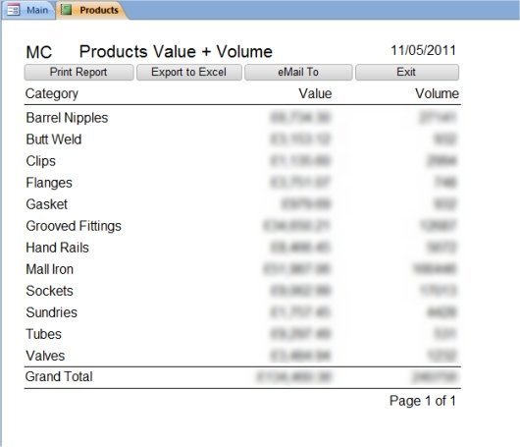Image resolution: width=520 pixels, height=447 pixels.
Task: Select the Valves category row
Action: point(242,356)
